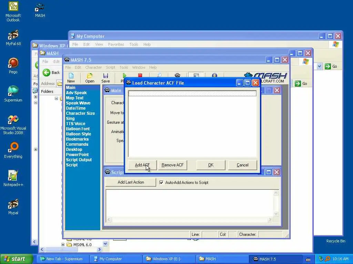Click the character hat toolbar icon

click(178, 75)
